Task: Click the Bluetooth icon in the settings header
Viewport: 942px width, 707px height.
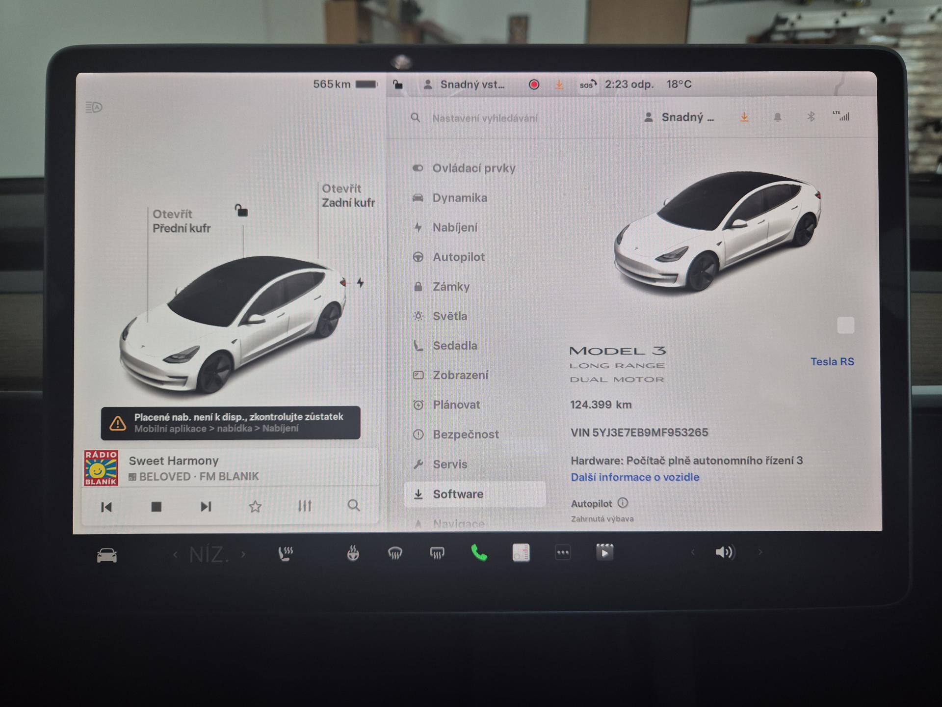Action: (x=811, y=117)
